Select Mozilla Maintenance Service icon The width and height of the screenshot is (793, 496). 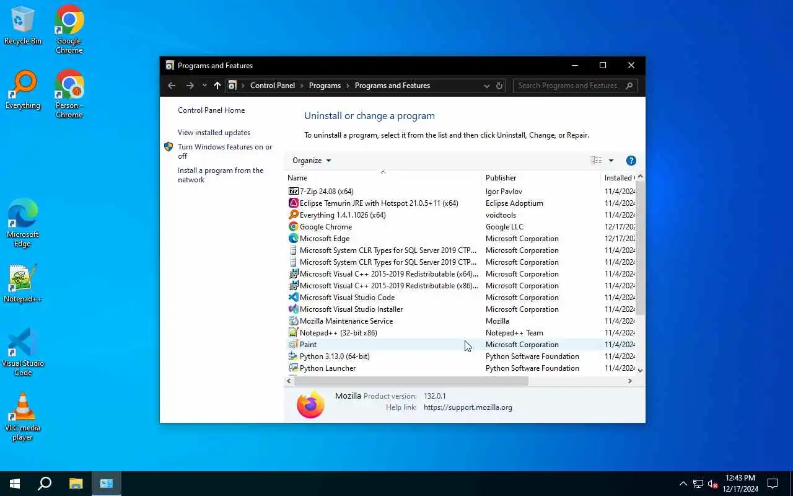(x=294, y=321)
